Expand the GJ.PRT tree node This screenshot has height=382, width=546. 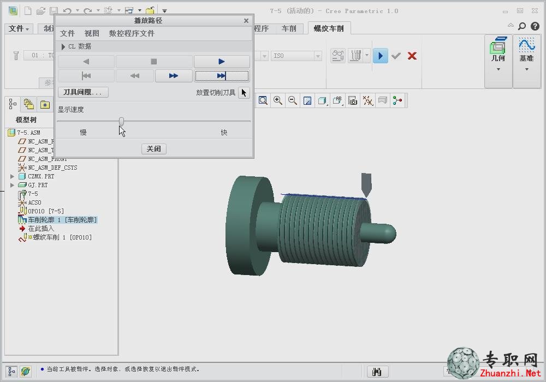coord(12,186)
